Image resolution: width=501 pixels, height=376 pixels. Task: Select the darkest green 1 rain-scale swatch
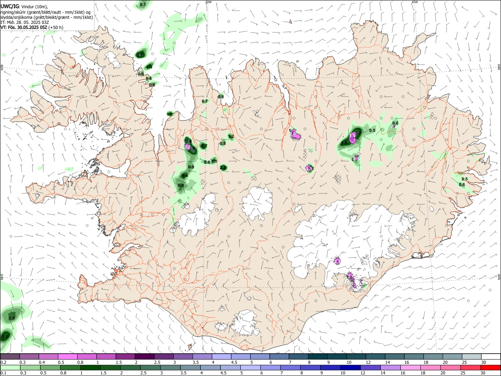[x=90, y=367]
